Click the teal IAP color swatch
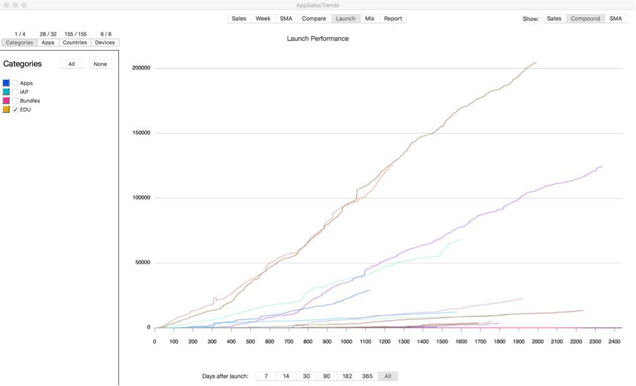This screenshot has height=386, width=636. tap(6, 92)
